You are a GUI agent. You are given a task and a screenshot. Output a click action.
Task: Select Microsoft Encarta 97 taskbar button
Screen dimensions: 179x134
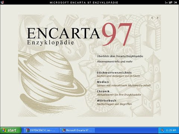coord(77,130)
